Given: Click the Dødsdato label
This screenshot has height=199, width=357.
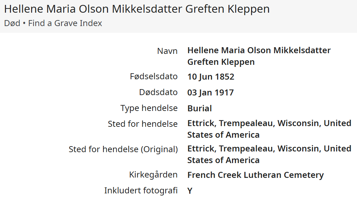Looking at the screenshot, I should tap(158, 92).
